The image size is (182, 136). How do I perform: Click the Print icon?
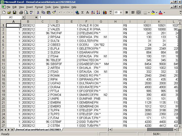click(21, 13)
